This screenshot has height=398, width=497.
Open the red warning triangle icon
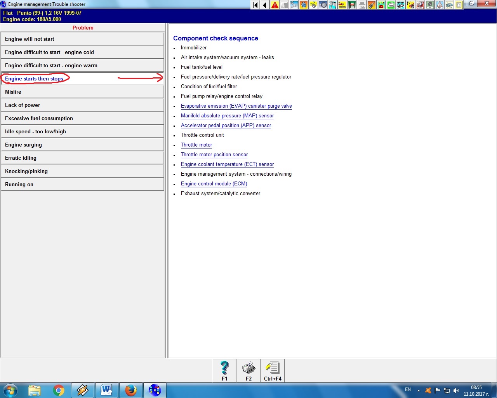(275, 5)
